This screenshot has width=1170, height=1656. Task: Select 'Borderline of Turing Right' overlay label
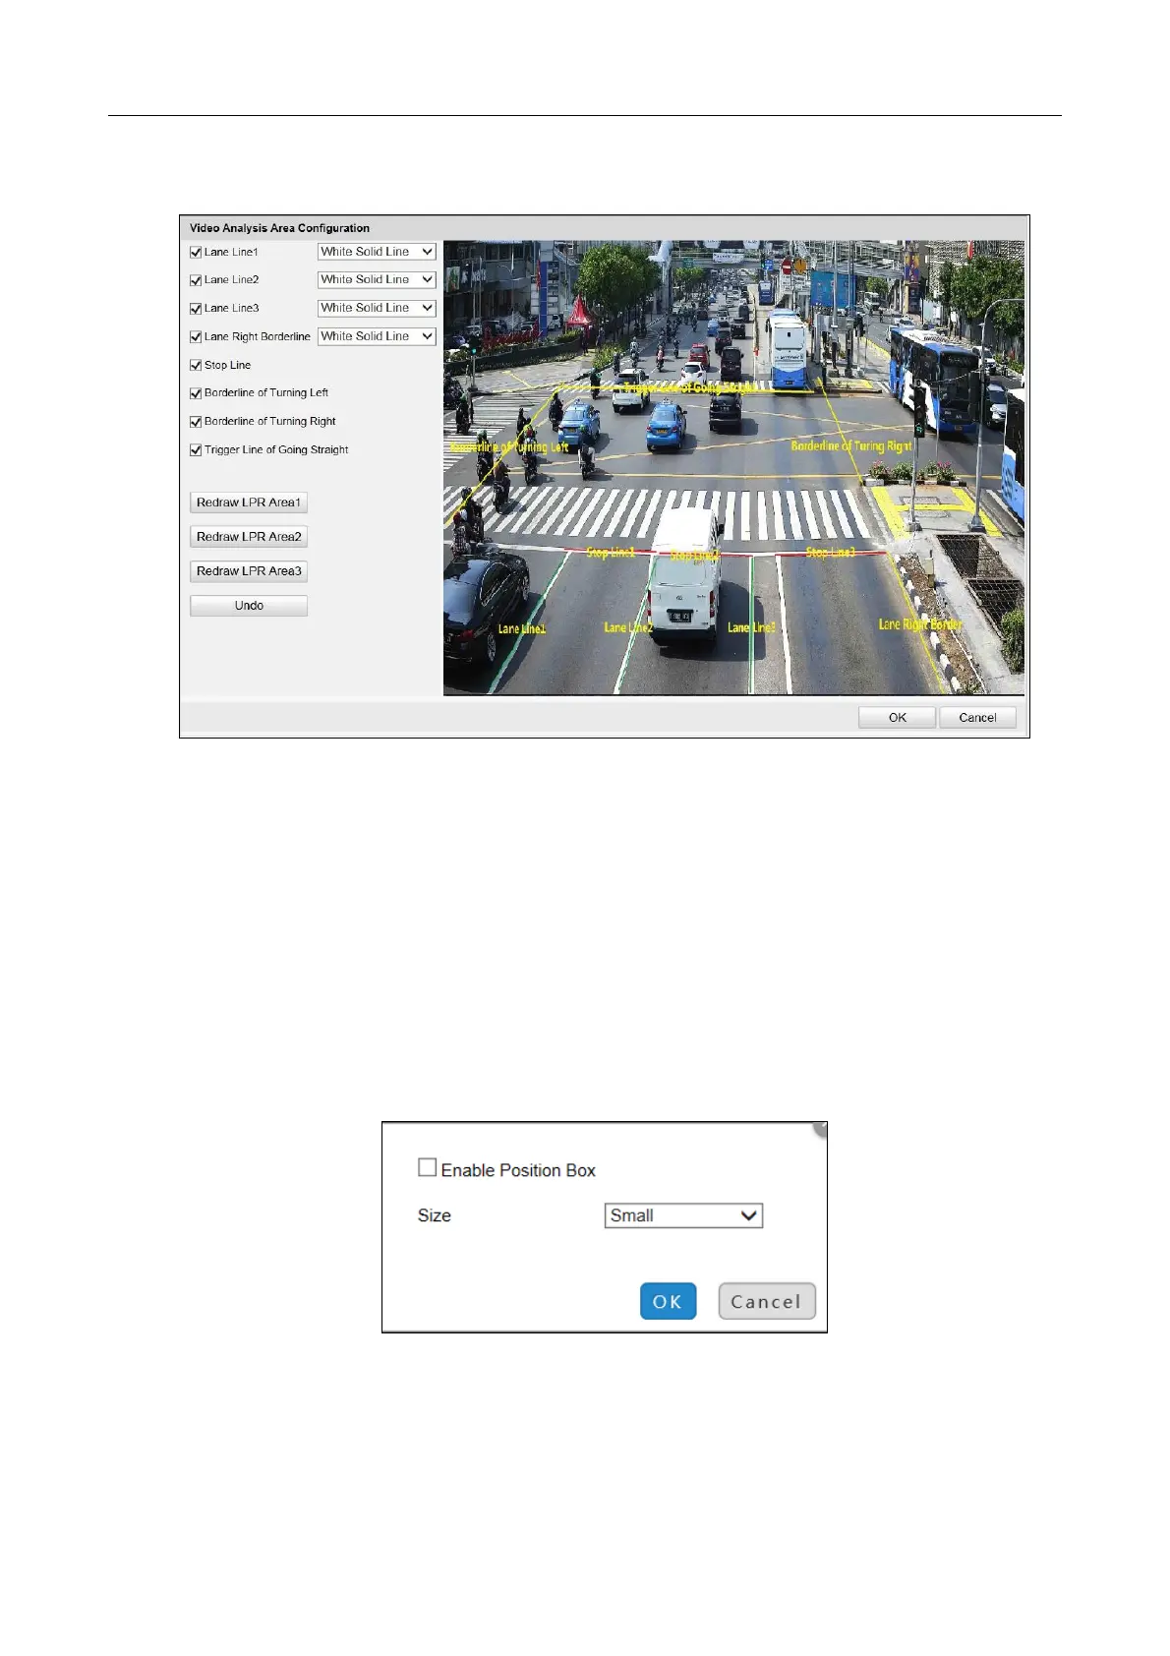pos(851,446)
